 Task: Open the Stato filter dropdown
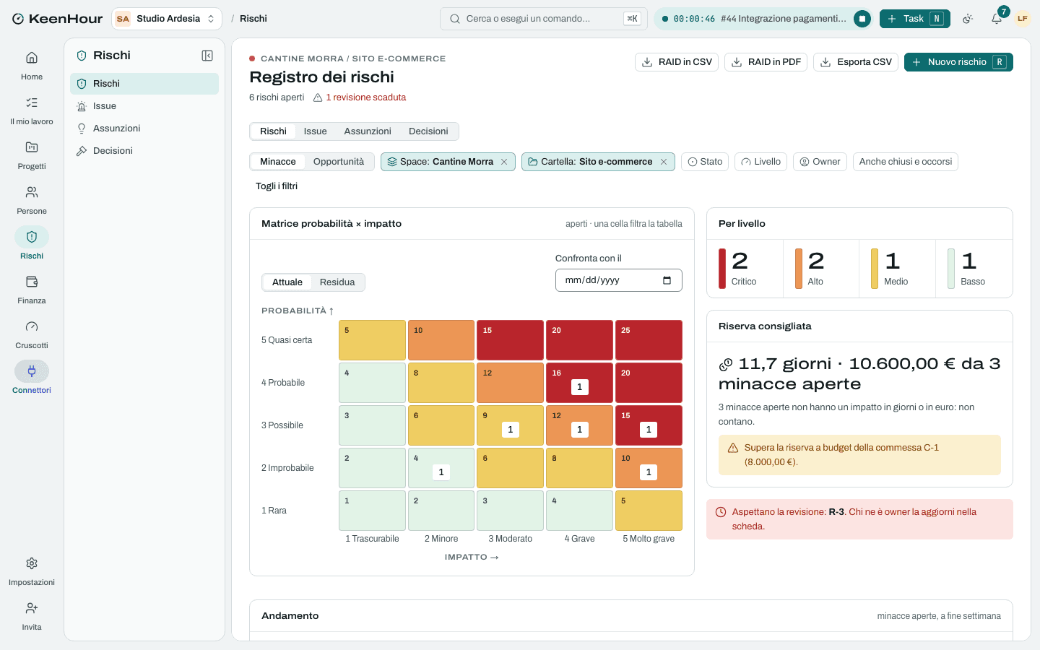[705, 162]
